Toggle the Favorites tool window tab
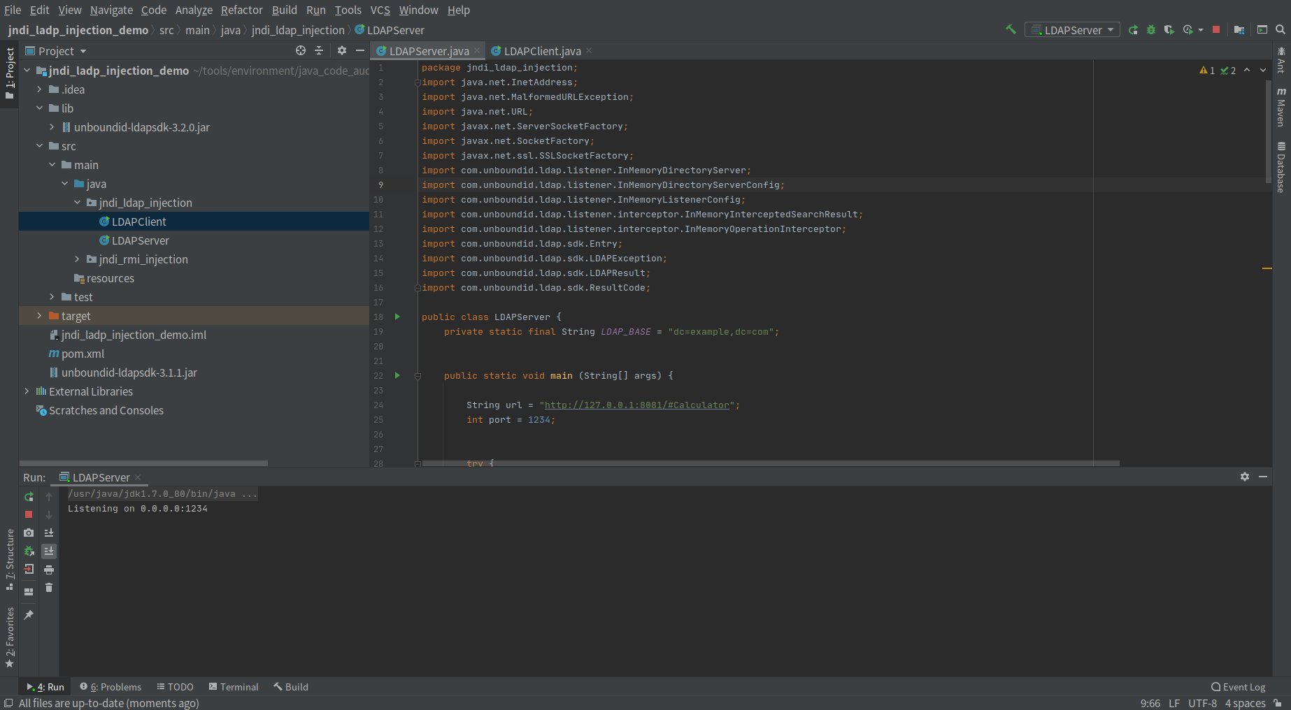The width and height of the screenshot is (1291, 710). click(9, 637)
